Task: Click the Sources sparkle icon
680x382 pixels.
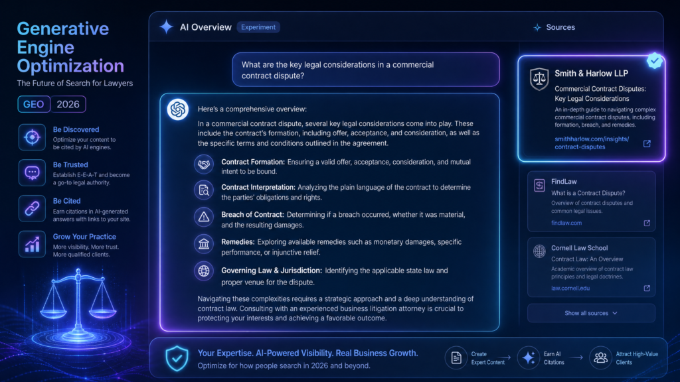Action: pos(537,27)
